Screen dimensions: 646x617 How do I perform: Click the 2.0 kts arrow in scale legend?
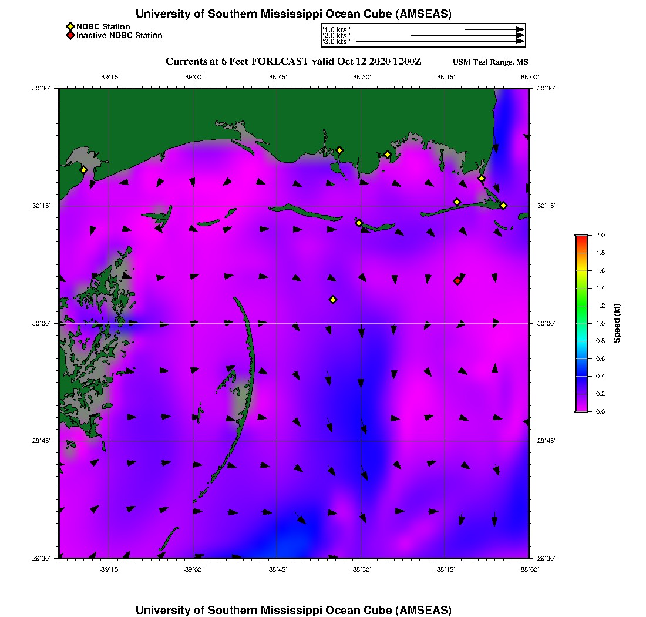[x=467, y=35]
